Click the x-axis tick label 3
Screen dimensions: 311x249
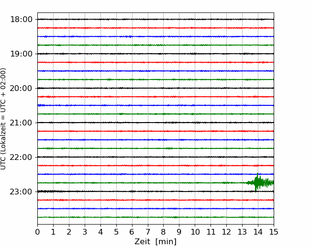(85, 232)
